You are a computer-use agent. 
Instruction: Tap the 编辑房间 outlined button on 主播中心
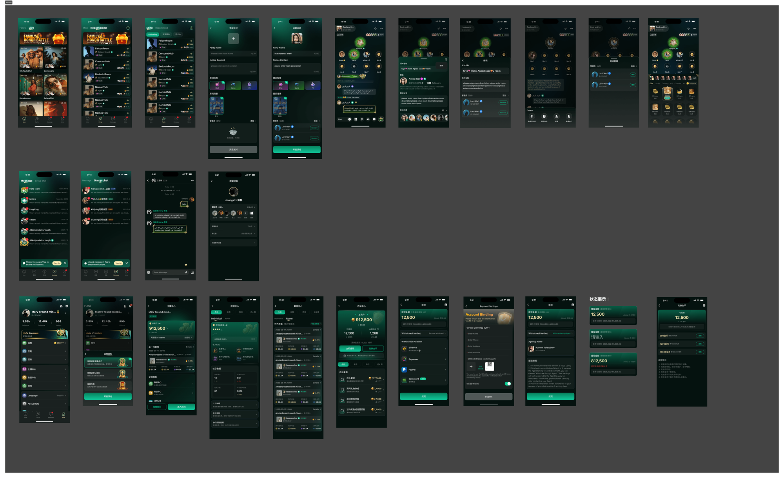point(157,407)
